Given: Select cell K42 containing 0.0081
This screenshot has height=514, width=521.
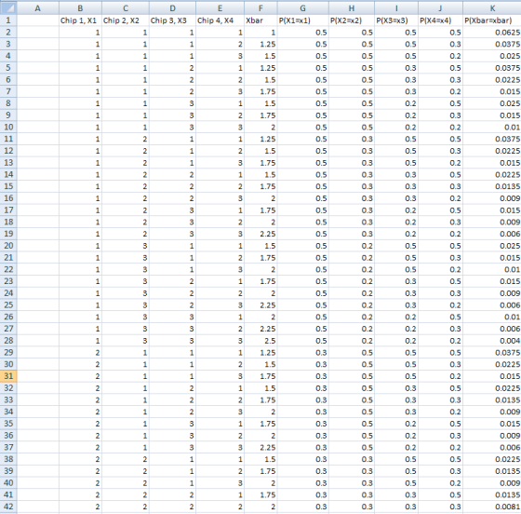Looking at the screenshot, I should click(x=492, y=507).
